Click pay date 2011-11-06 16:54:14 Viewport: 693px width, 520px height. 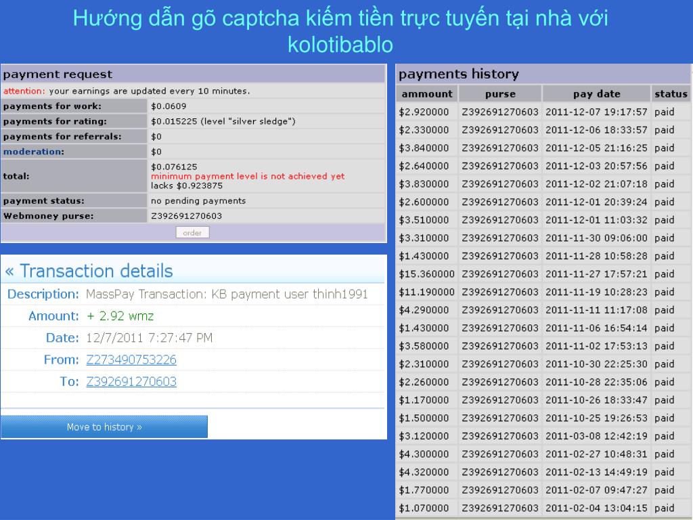coord(596,328)
